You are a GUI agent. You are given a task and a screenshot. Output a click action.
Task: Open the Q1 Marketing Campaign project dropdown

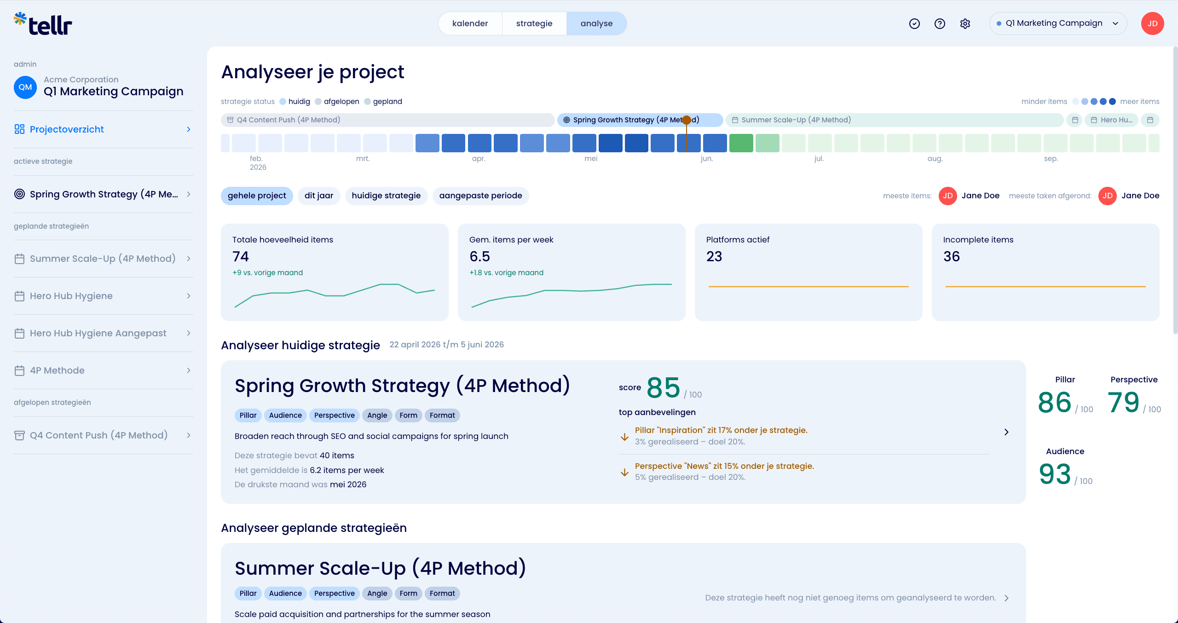click(x=1058, y=23)
